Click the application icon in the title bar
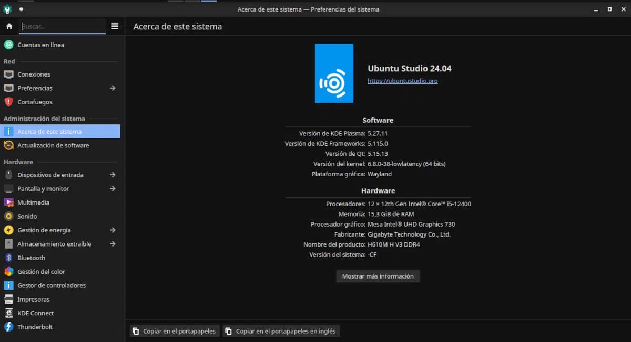This screenshot has width=631, height=342. [x=7, y=9]
